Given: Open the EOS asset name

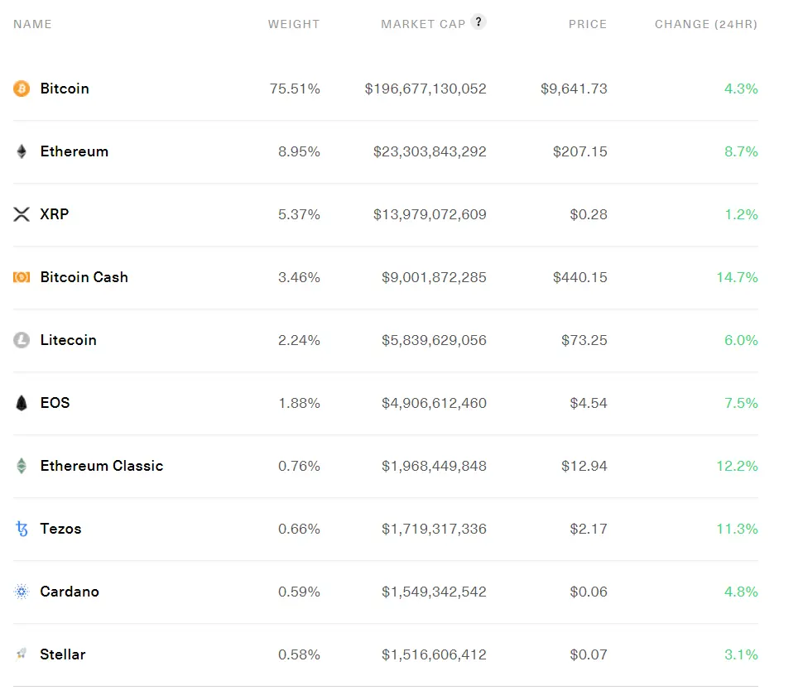Looking at the screenshot, I should pos(55,403).
